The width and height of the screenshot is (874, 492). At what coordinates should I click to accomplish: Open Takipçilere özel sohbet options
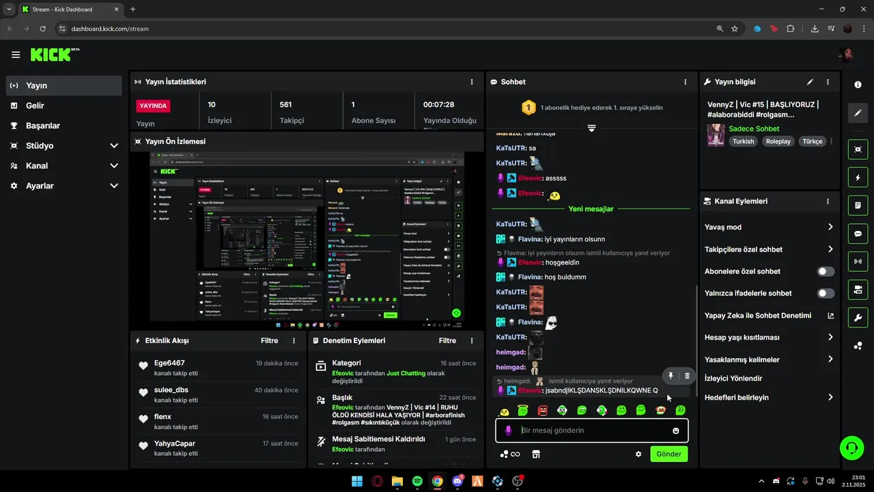click(769, 249)
